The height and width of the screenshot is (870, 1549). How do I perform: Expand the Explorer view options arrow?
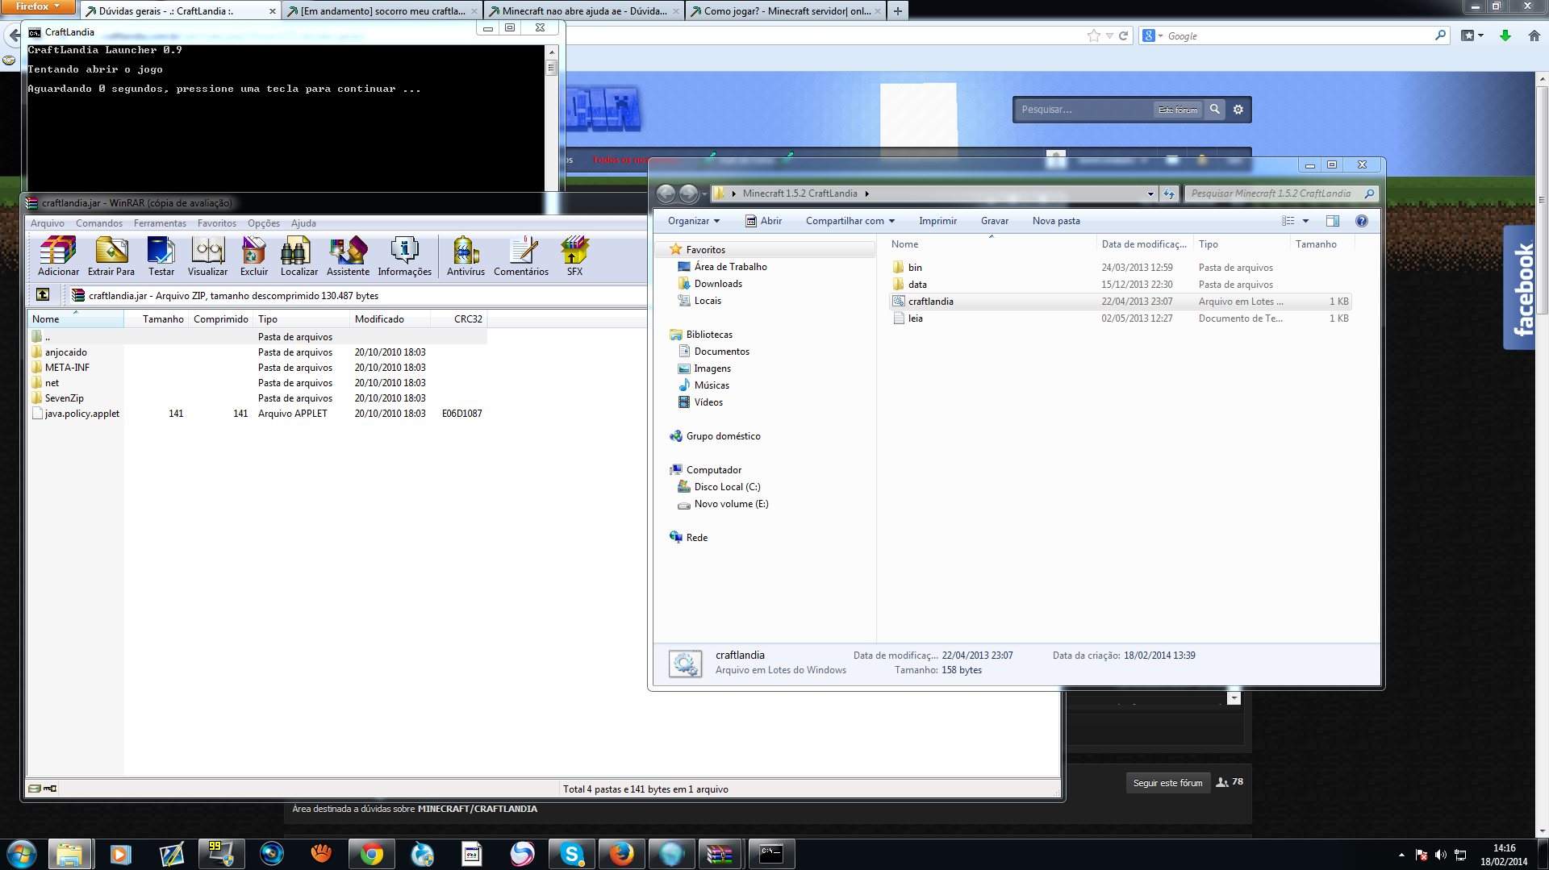tap(1305, 221)
